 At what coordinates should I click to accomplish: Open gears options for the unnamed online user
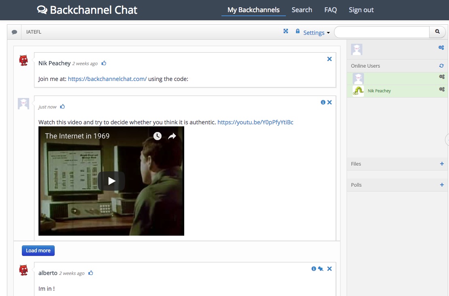442,77
